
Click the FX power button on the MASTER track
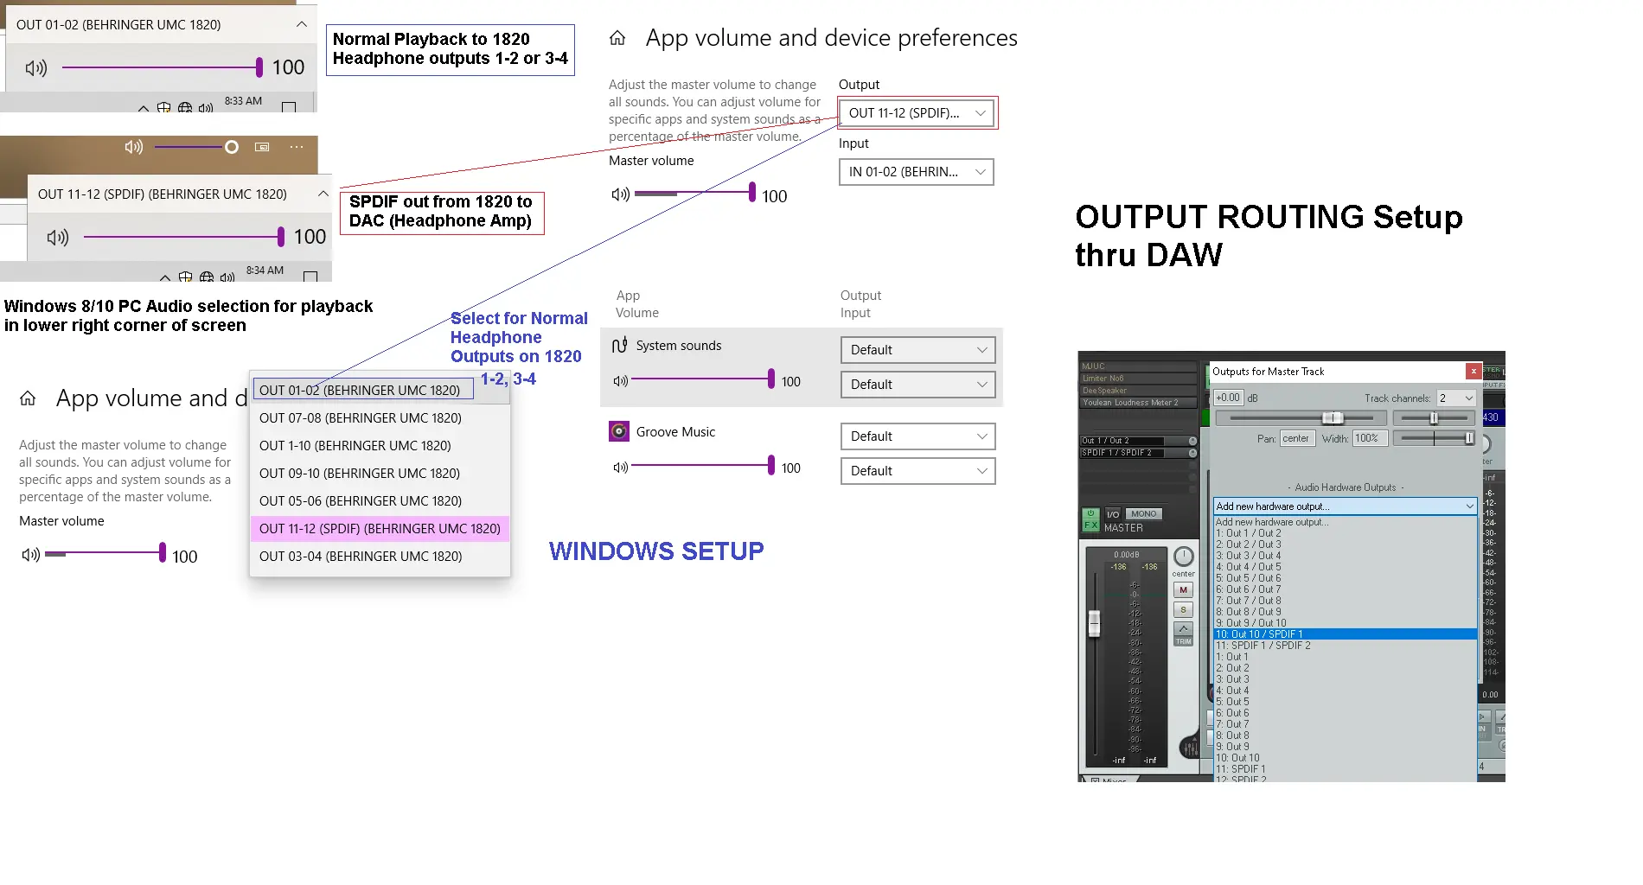point(1090,513)
